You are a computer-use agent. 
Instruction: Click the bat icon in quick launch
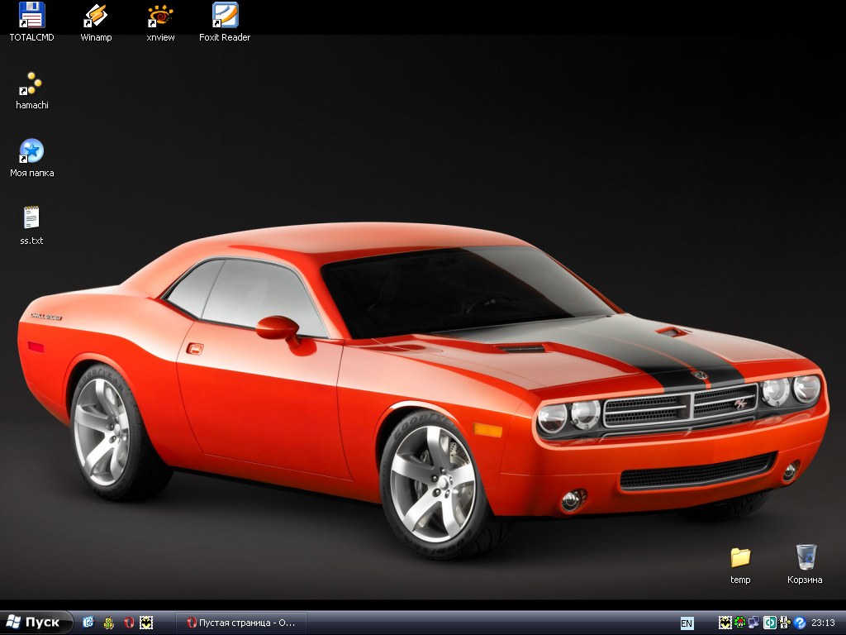tap(146, 623)
